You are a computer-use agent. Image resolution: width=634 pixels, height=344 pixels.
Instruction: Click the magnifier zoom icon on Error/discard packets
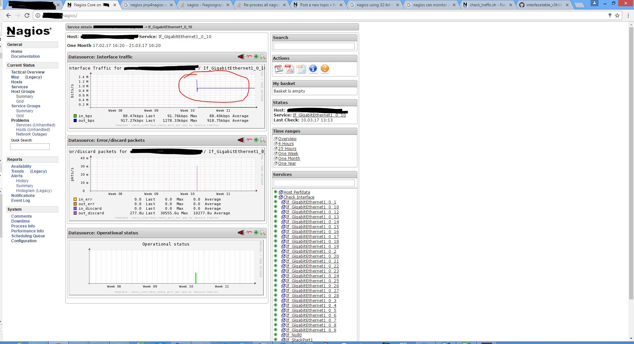point(262,140)
